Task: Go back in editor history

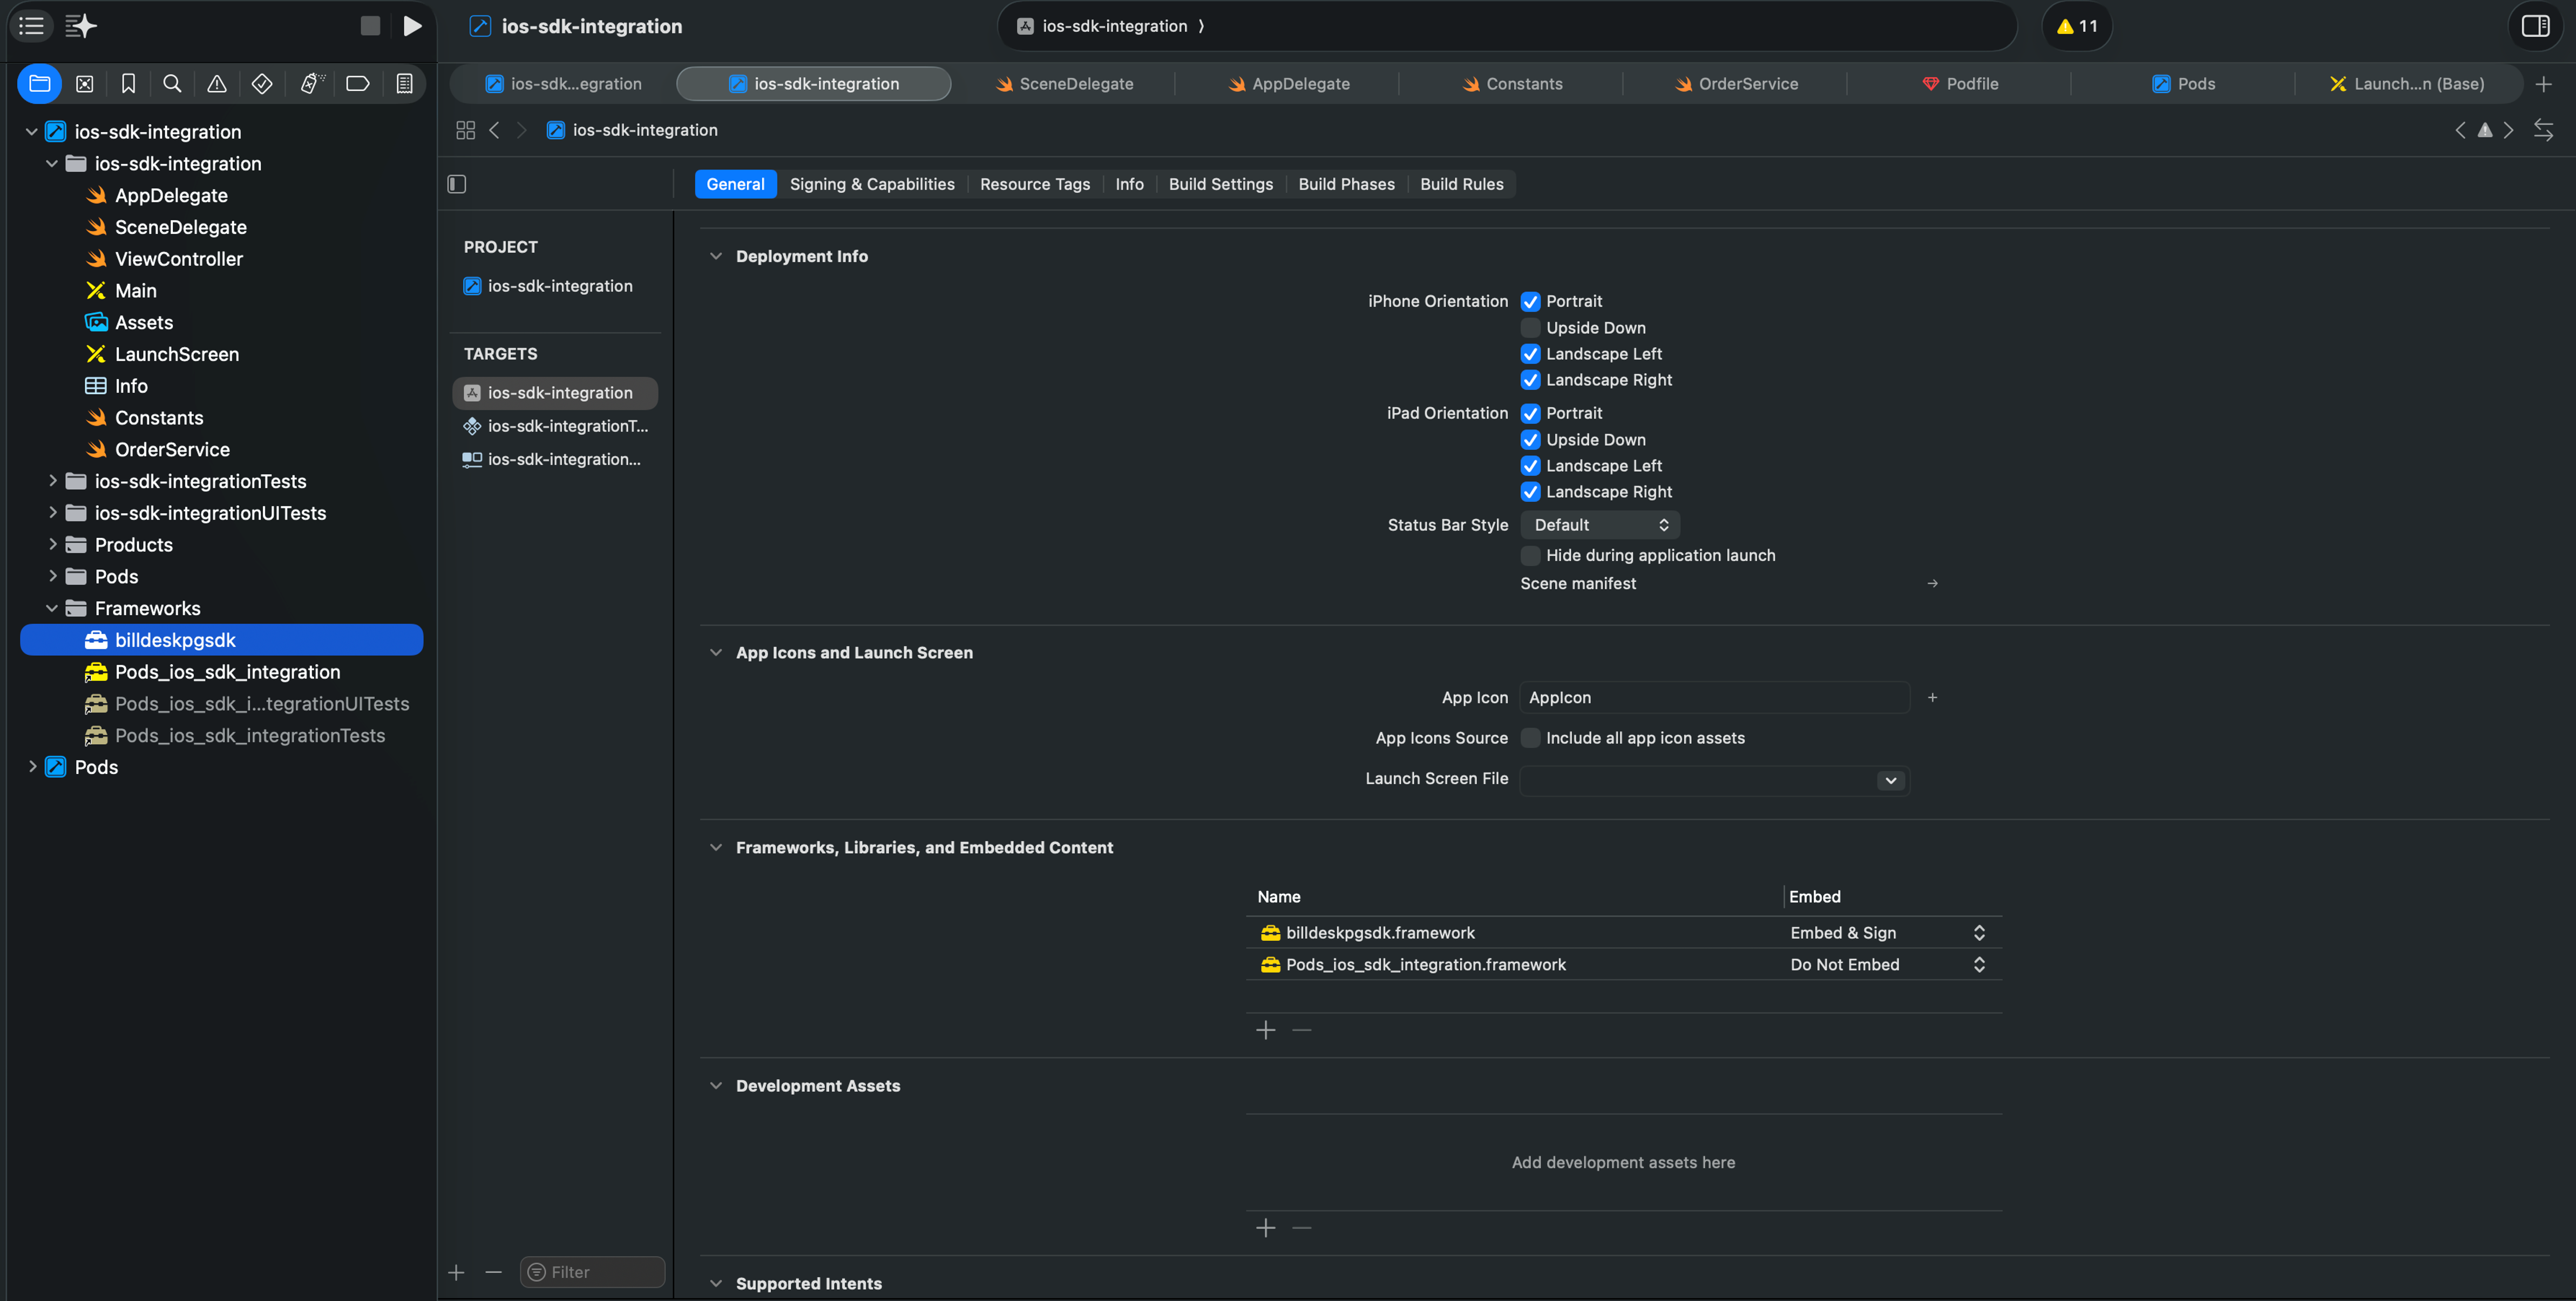Action: pos(494,130)
